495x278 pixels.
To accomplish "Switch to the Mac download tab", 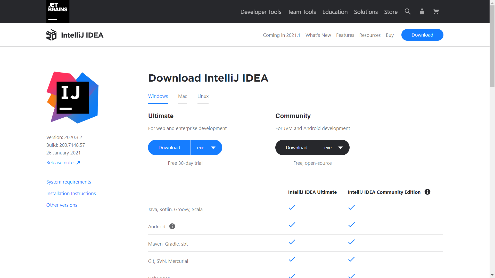I will coord(183,96).
